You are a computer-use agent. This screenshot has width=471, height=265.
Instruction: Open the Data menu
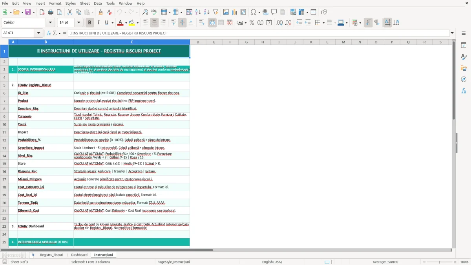coord(98,3)
